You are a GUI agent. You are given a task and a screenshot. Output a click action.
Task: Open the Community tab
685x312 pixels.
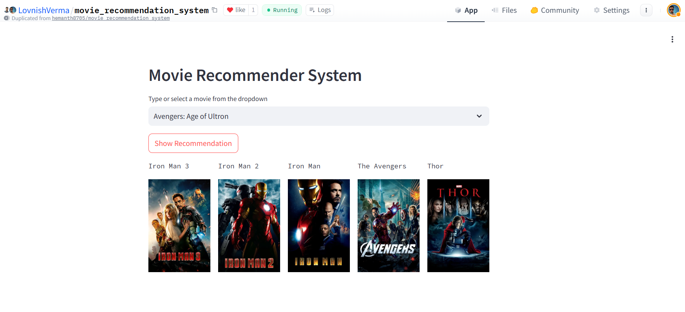pos(555,10)
